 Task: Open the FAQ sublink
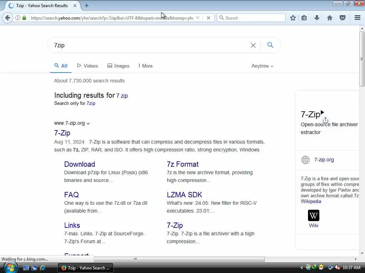tap(71, 195)
